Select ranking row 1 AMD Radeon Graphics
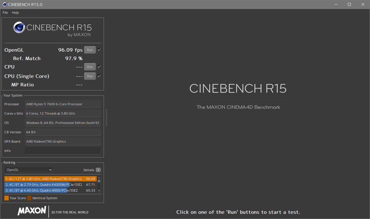 (51, 179)
